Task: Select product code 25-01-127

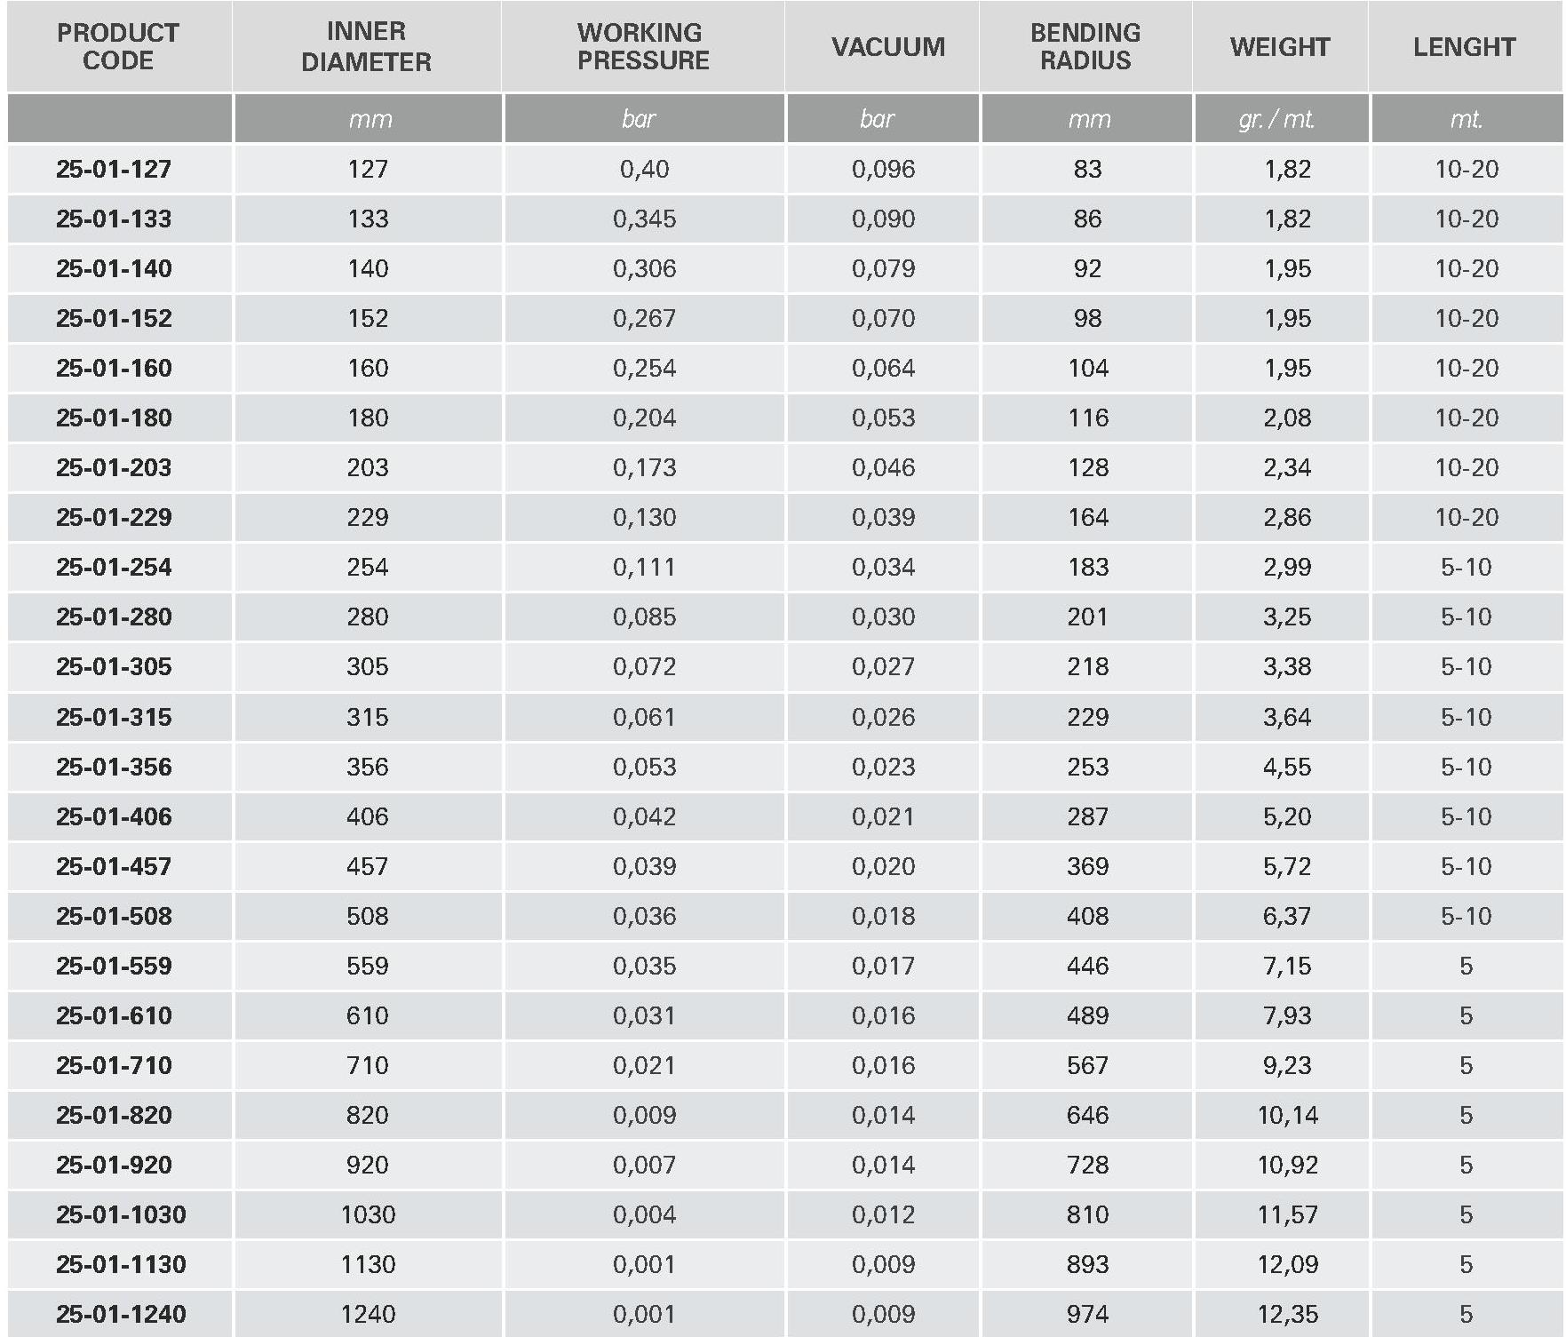Action: pos(114,169)
